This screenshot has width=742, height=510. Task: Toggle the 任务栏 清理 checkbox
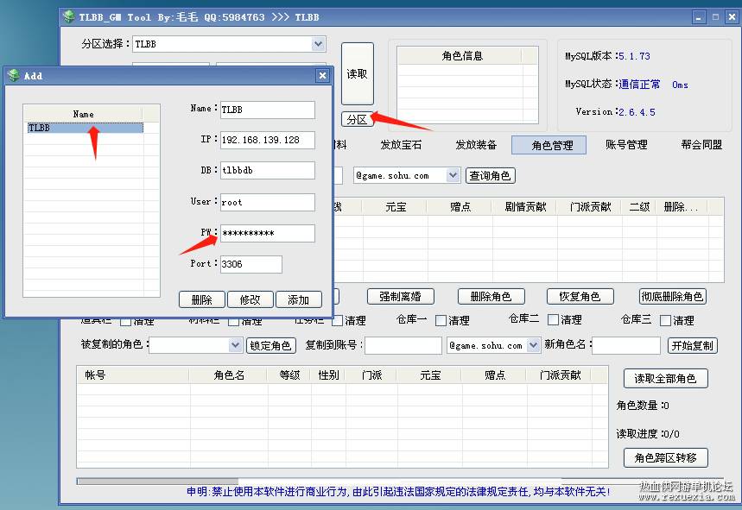coord(338,320)
